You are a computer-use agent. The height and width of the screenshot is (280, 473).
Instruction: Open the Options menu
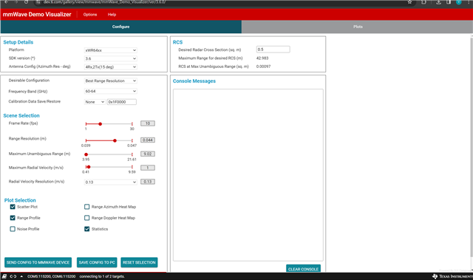click(x=90, y=15)
